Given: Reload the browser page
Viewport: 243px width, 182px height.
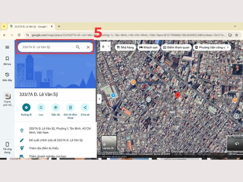Looking at the screenshot, I should [x=19, y=35].
